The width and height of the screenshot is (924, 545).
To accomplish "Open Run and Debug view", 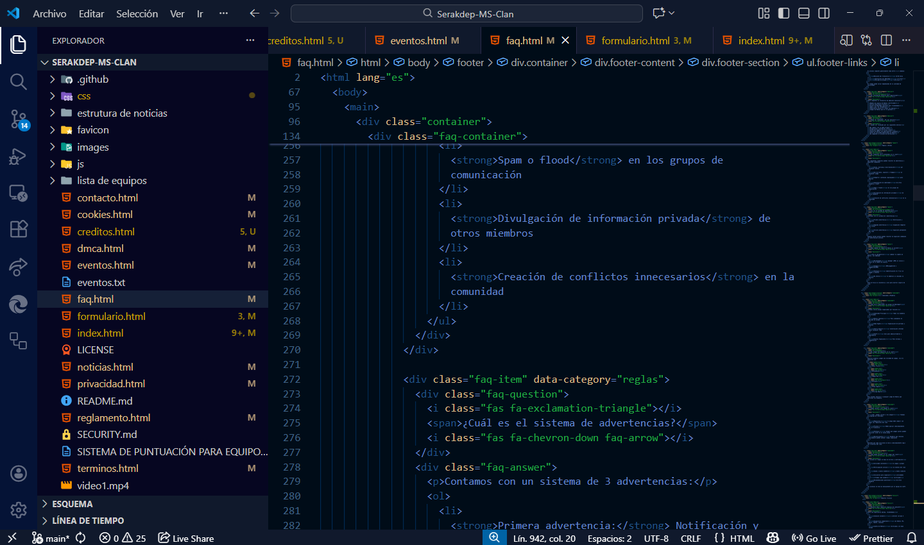I will [x=18, y=156].
